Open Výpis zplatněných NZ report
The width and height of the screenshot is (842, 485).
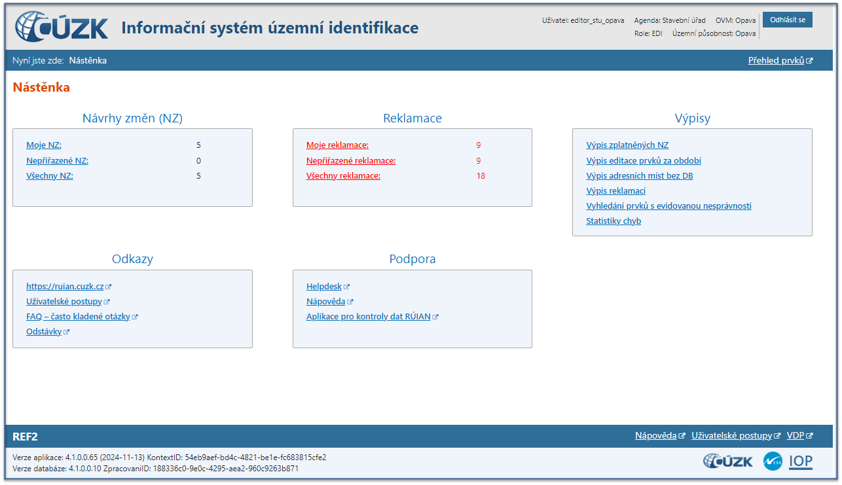627,145
